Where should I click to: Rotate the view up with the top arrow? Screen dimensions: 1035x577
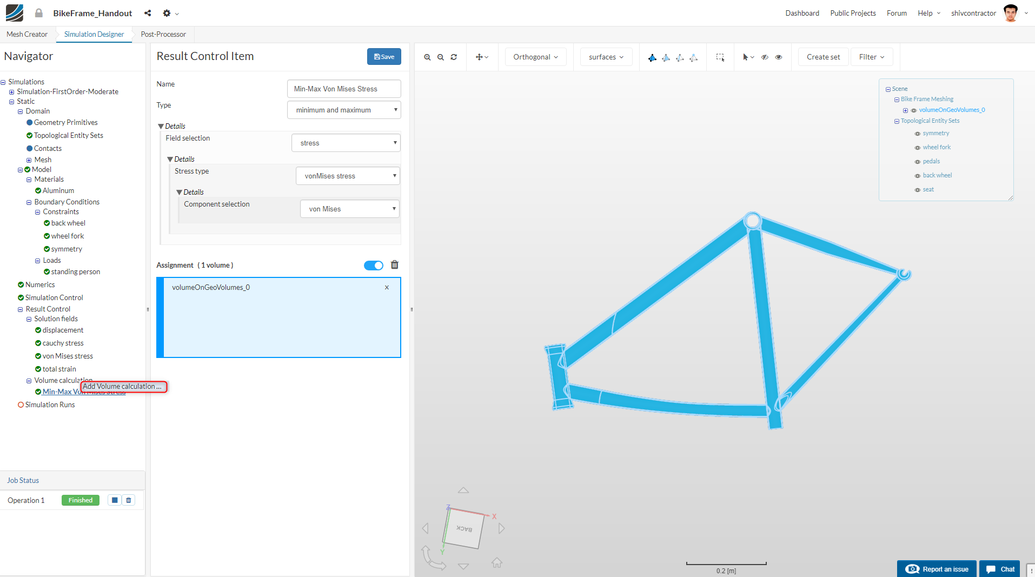click(x=463, y=490)
